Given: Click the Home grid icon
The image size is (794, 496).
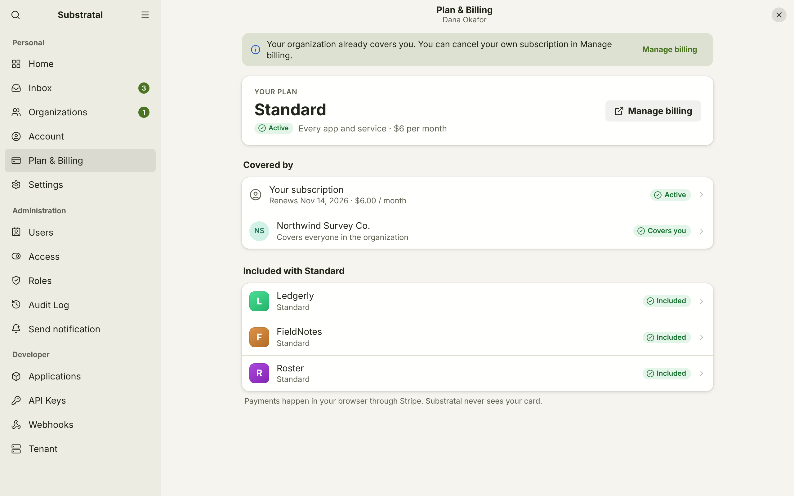Looking at the screenshot, I should click(16, 64).
